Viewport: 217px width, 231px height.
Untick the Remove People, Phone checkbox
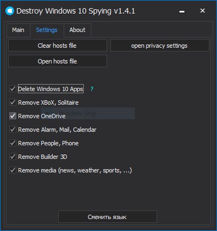pos(13,143)
